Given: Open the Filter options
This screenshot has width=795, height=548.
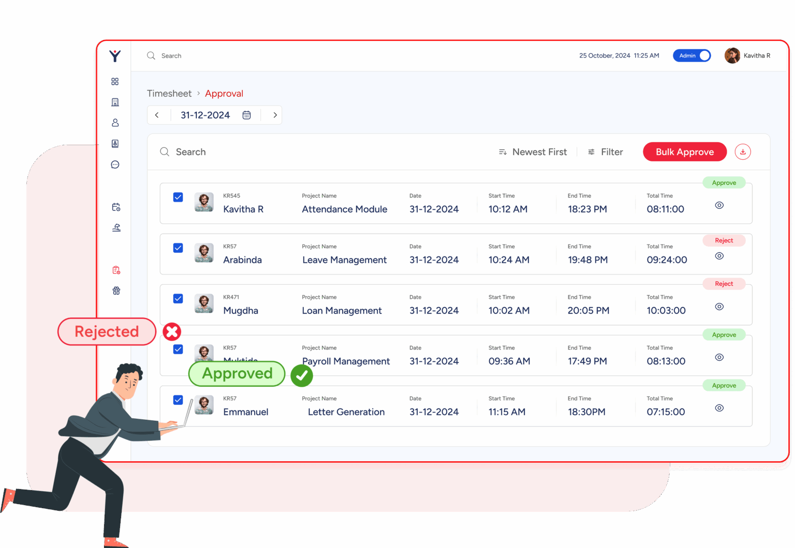Looking at the screenshot, I should (605, 151).
